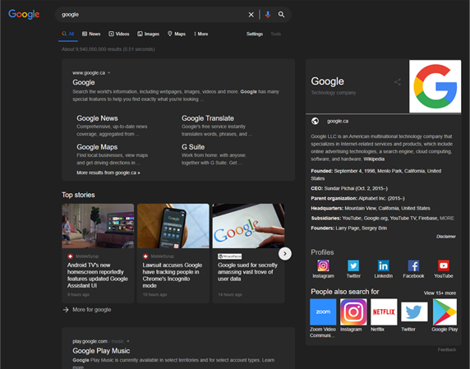This screenshot has width=470, height=369.
Task: Click Larry Page founder link
Action: point(348,228)
